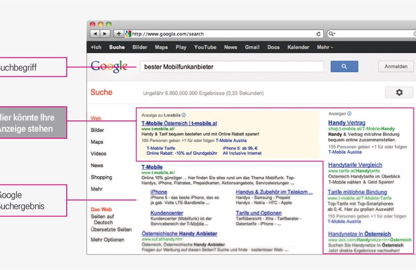Click the blue magnifier search button

point(344,67)
